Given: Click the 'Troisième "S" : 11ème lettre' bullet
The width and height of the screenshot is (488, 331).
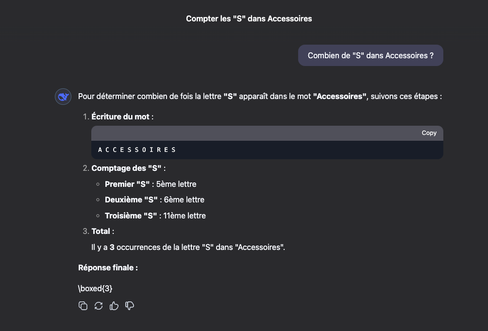Looking at the screenshot, I should [x=155, y=215].
